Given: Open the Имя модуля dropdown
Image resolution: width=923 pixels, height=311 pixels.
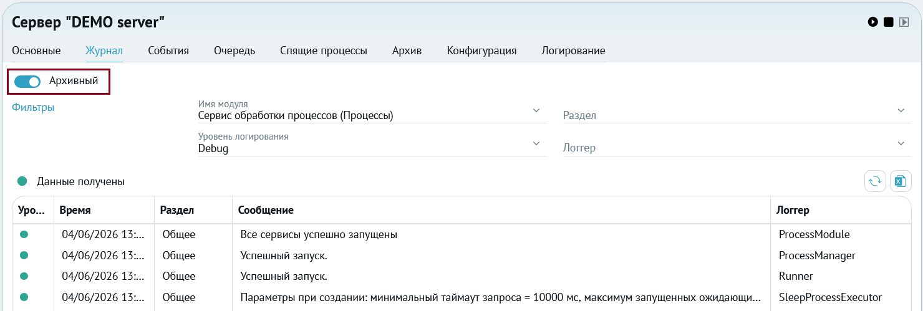Looking at the screenshot, I should coord(372,111).
